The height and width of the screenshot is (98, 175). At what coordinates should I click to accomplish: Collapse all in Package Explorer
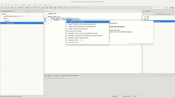pos(26,11)
